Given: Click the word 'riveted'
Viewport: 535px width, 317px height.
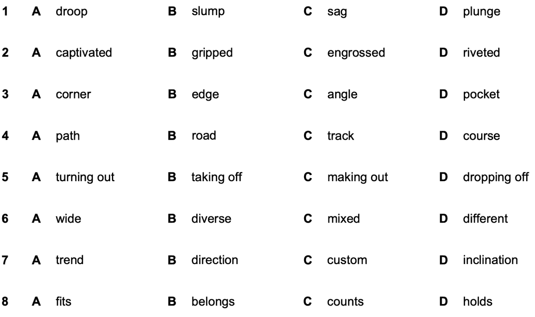Looking at the screenshot, I should [x=481, y=53].
